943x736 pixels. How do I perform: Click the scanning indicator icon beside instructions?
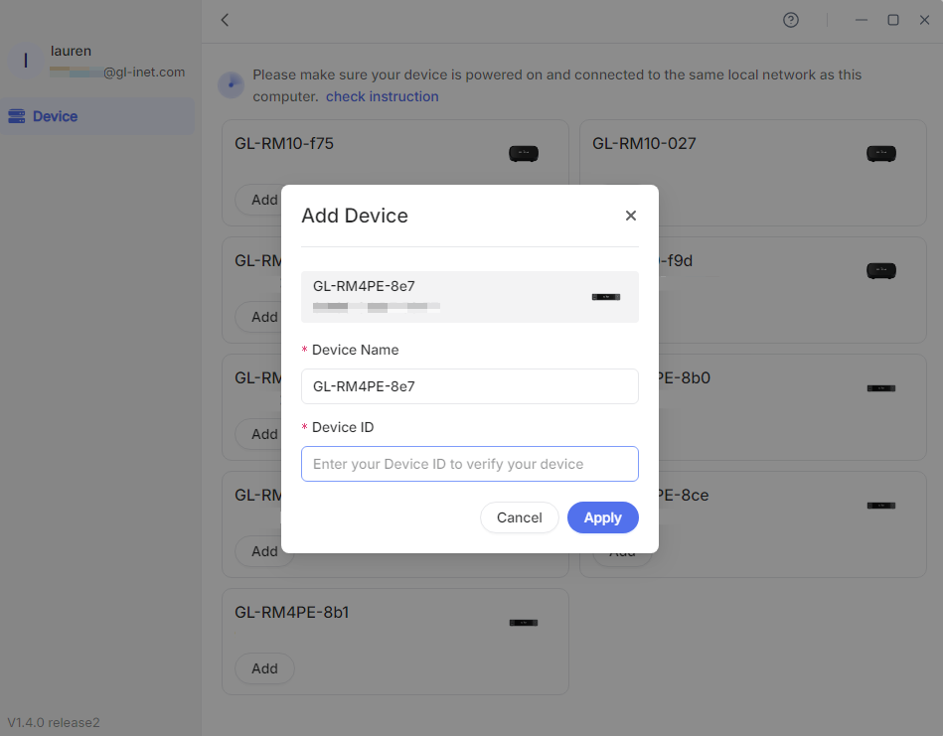coord(231,84)
